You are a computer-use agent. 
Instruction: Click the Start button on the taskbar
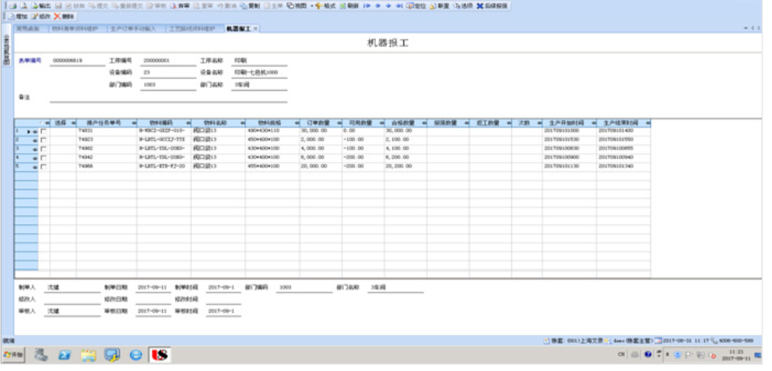point(13,355)
